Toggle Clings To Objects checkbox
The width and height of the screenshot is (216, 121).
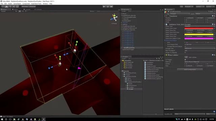[x=185, y=52]
